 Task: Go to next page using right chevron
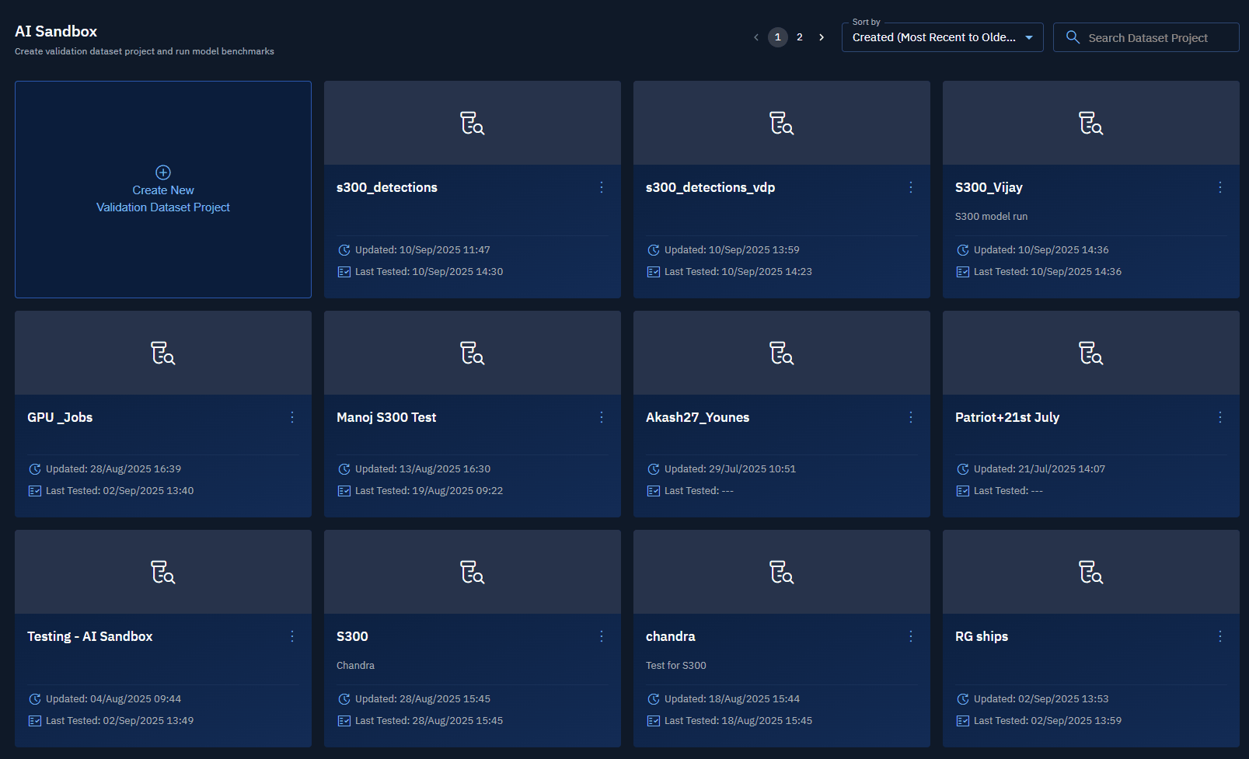tap(822, 37)
